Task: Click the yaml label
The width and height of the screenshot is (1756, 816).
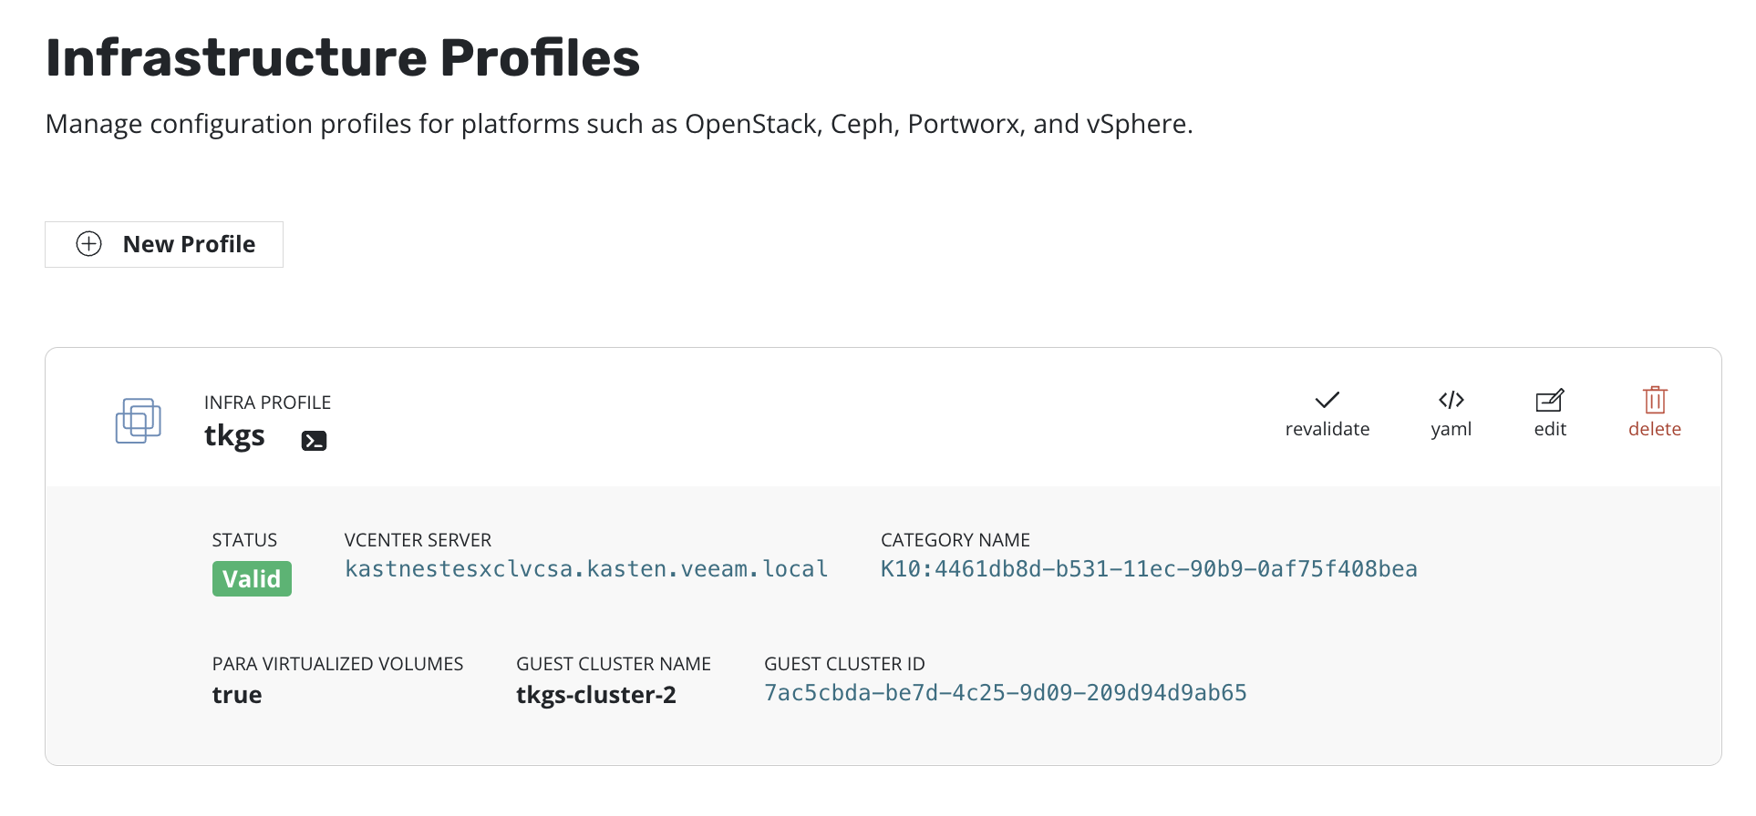Action: pyautogui.click(x=1451, y=429)
